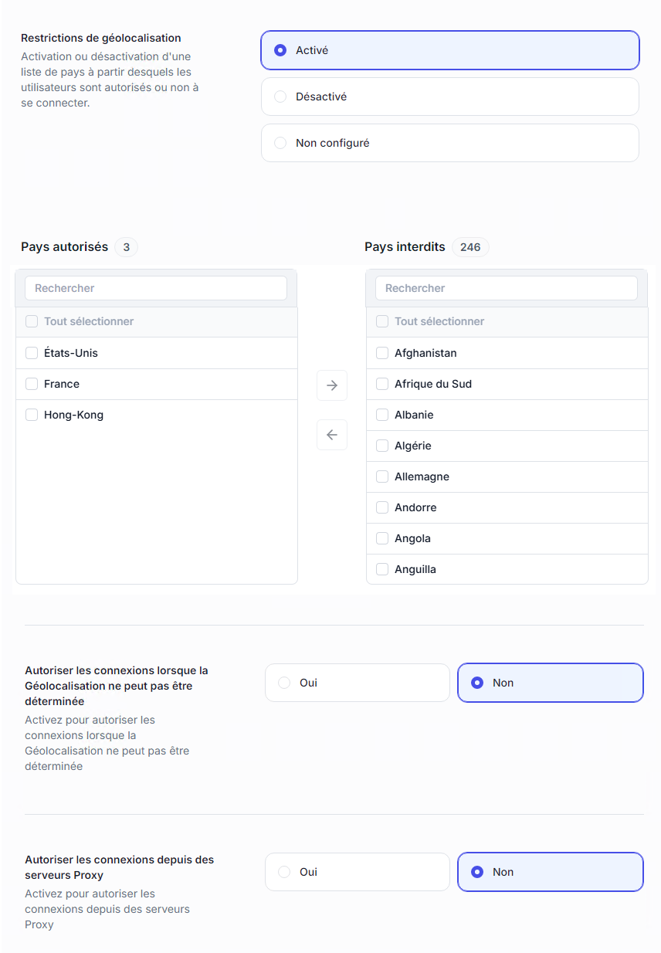Image resolution: width=661 pixels, height=953 pixels.
Task: Tick the France checkbox
Action: pos(32,384)
